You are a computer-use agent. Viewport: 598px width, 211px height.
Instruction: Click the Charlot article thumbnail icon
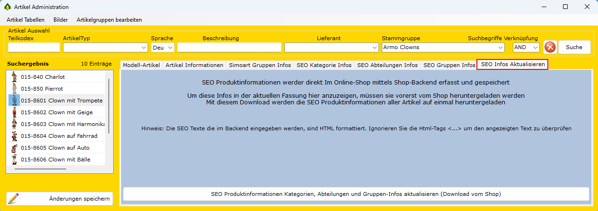(14, 77)
